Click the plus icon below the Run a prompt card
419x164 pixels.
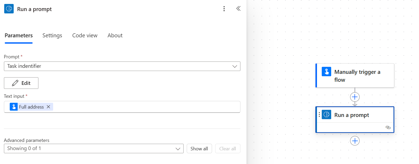355,141
